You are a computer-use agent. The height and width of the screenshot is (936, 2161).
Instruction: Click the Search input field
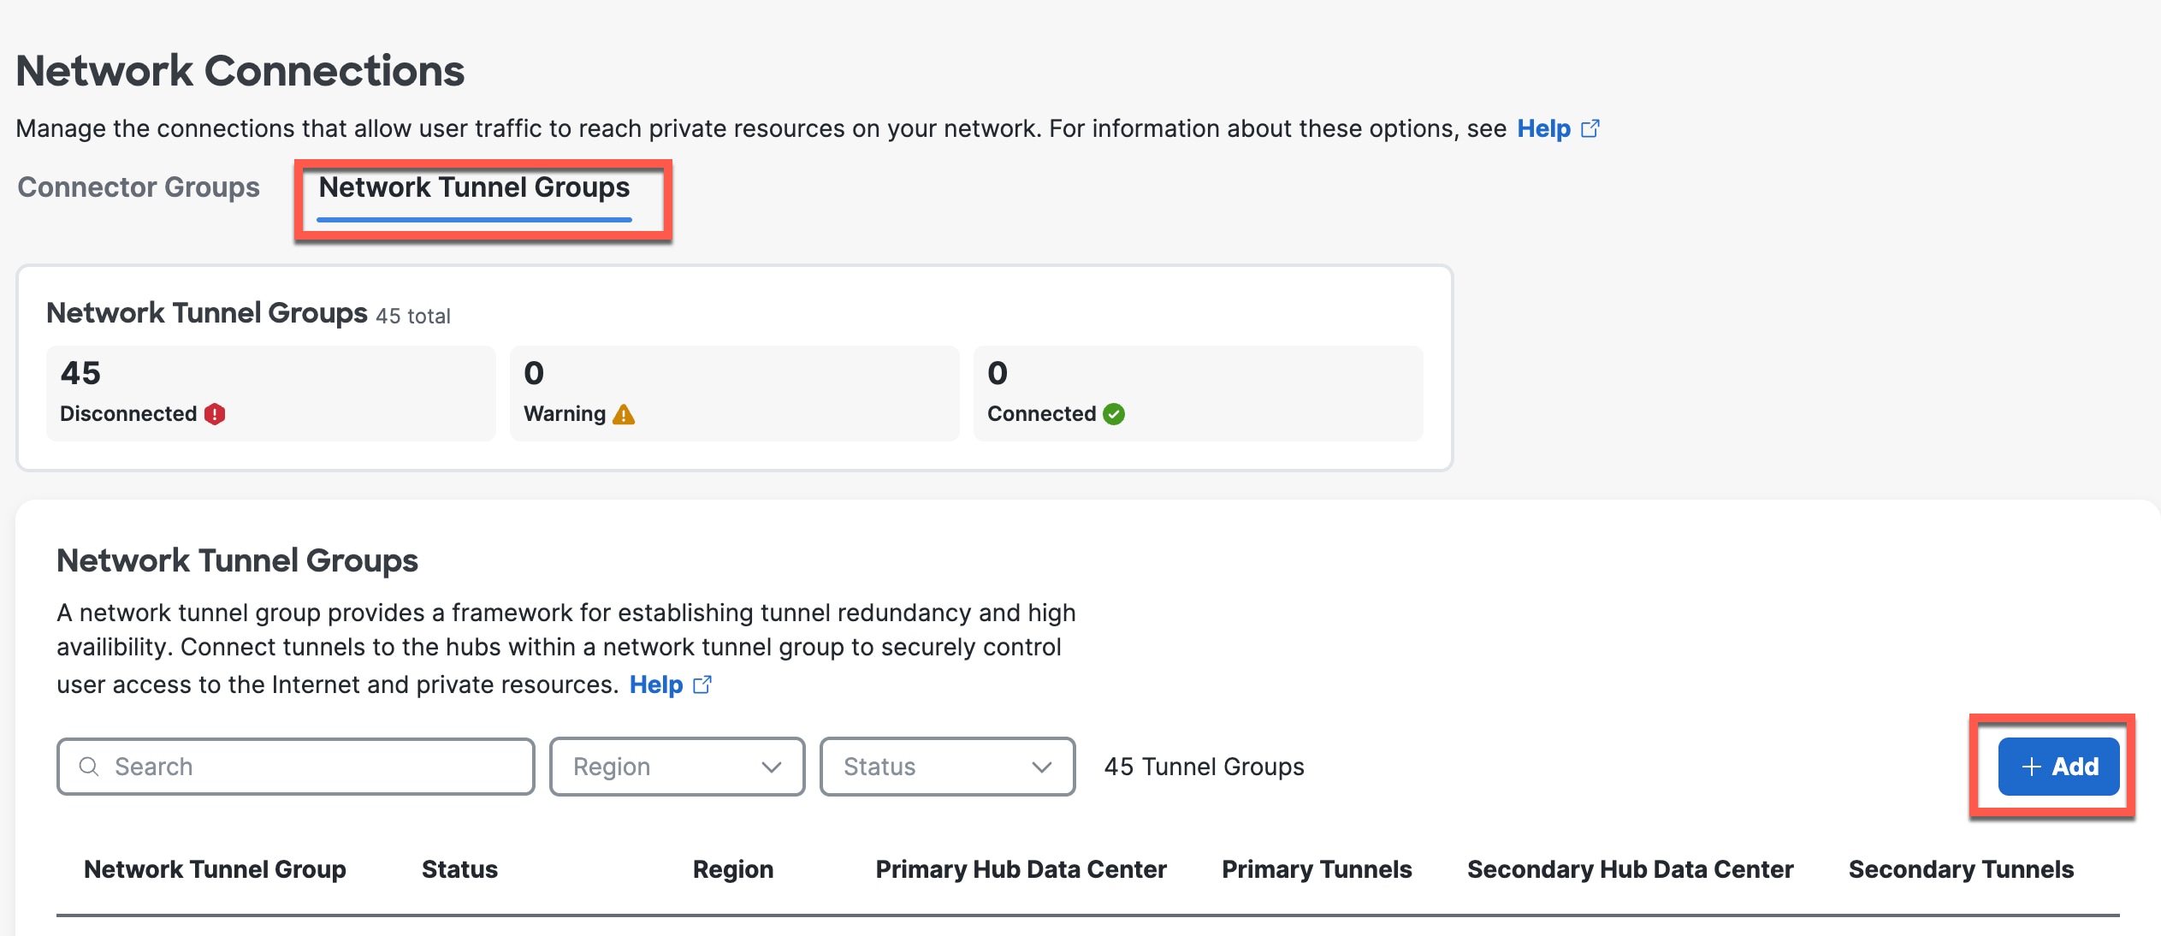(x=295, y=767)
